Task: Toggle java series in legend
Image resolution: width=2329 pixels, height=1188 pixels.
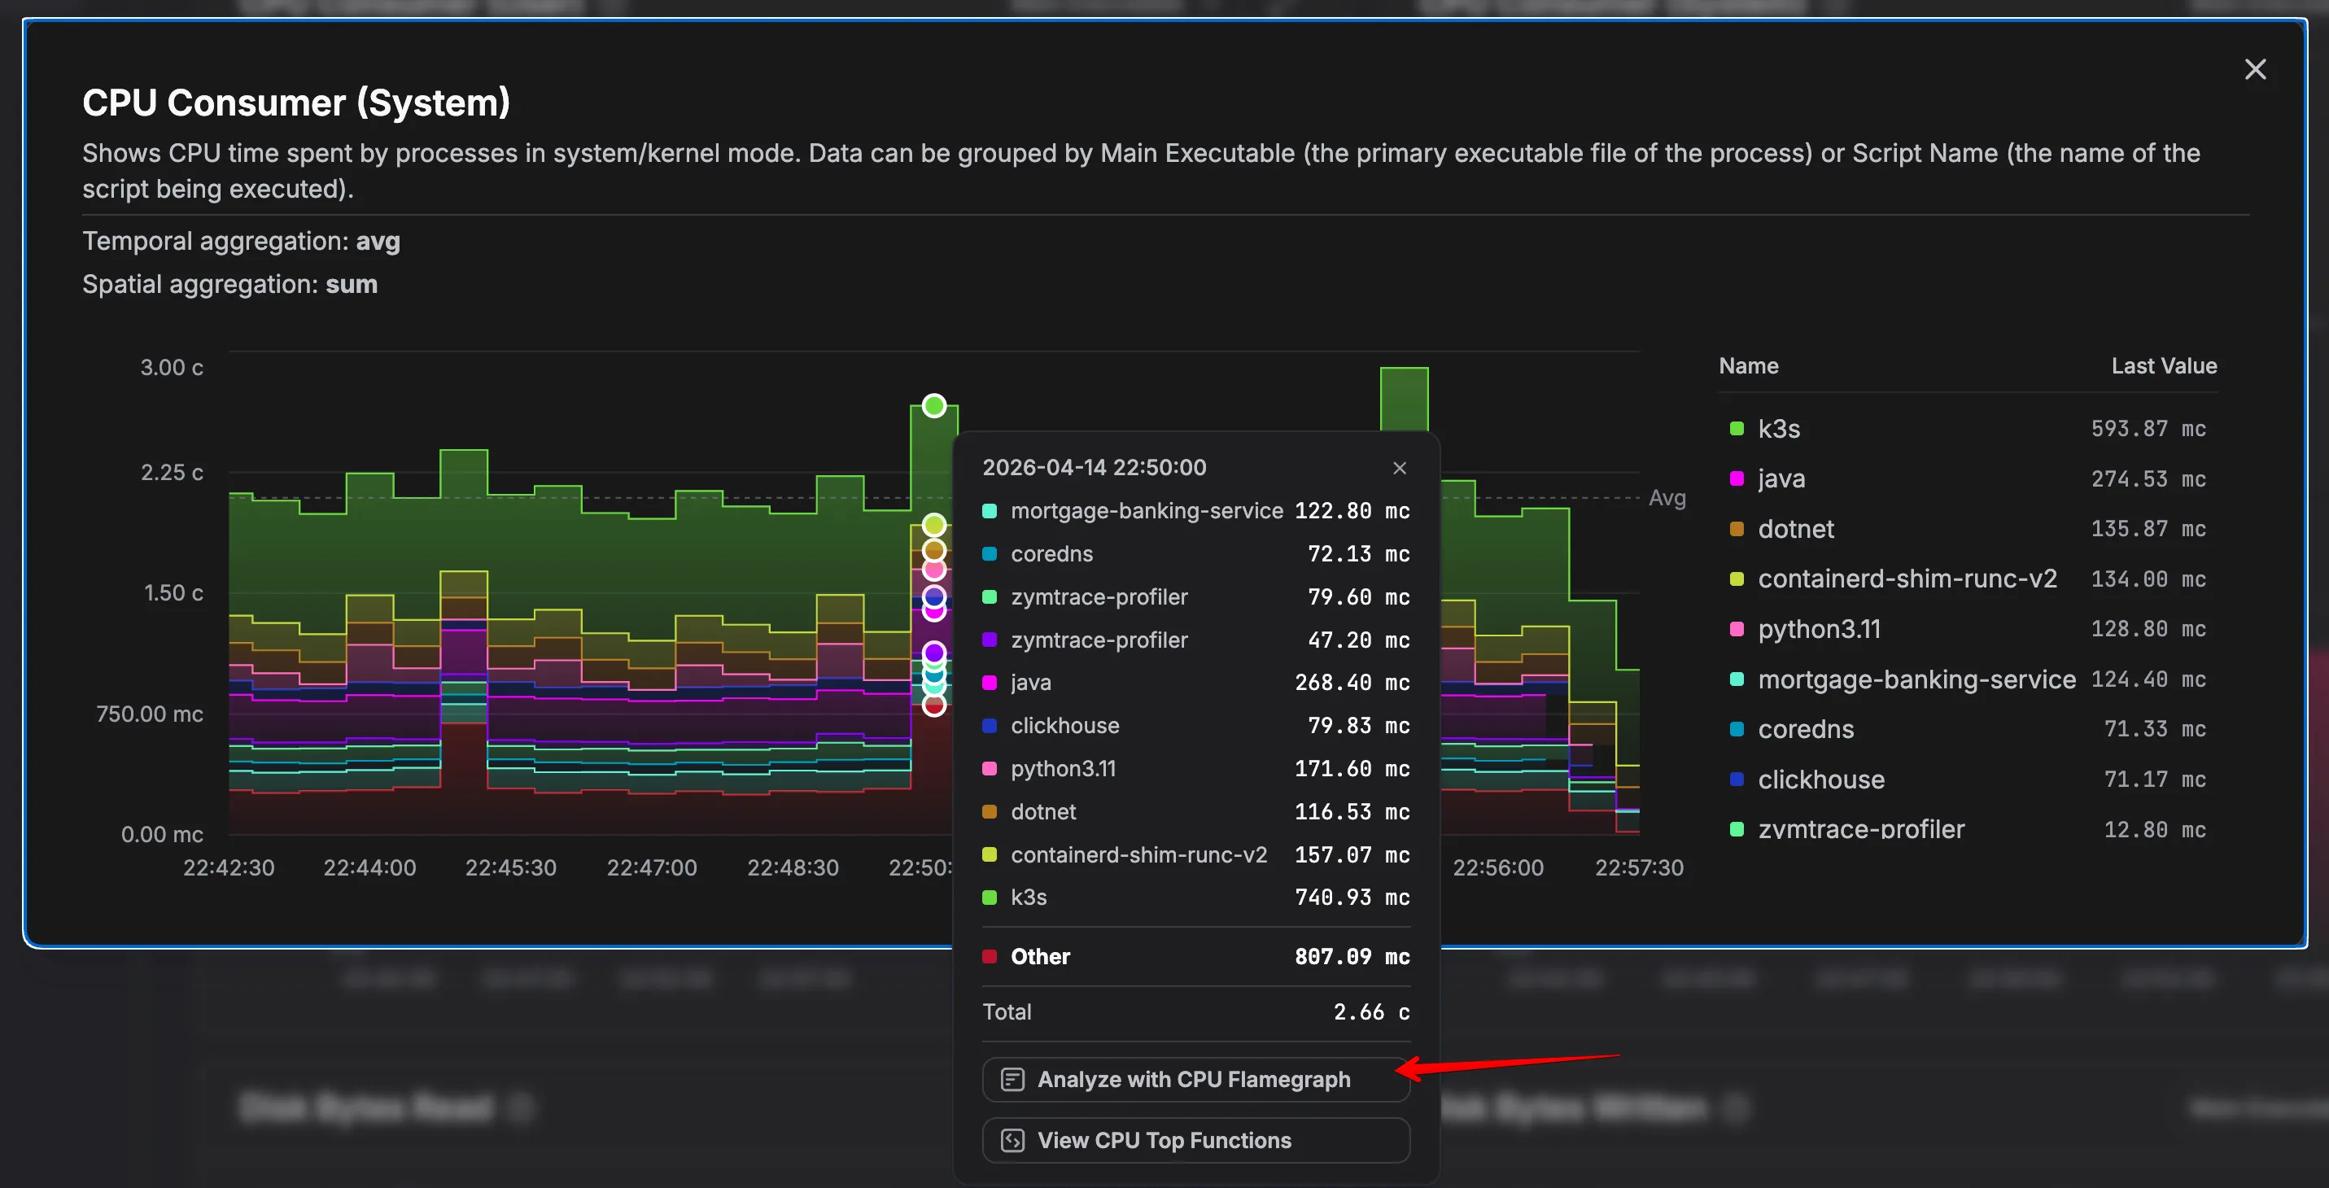Action: [1968, 478]
